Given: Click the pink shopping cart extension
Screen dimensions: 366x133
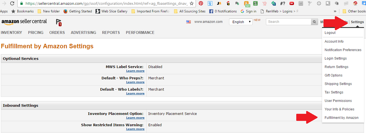Looking at the screenshot, I should click(x=265, y=3).
